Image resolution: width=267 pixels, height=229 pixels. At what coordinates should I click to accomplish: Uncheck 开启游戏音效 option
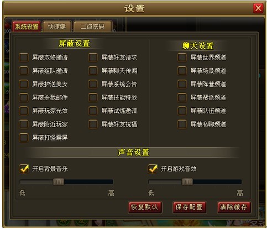153,169
